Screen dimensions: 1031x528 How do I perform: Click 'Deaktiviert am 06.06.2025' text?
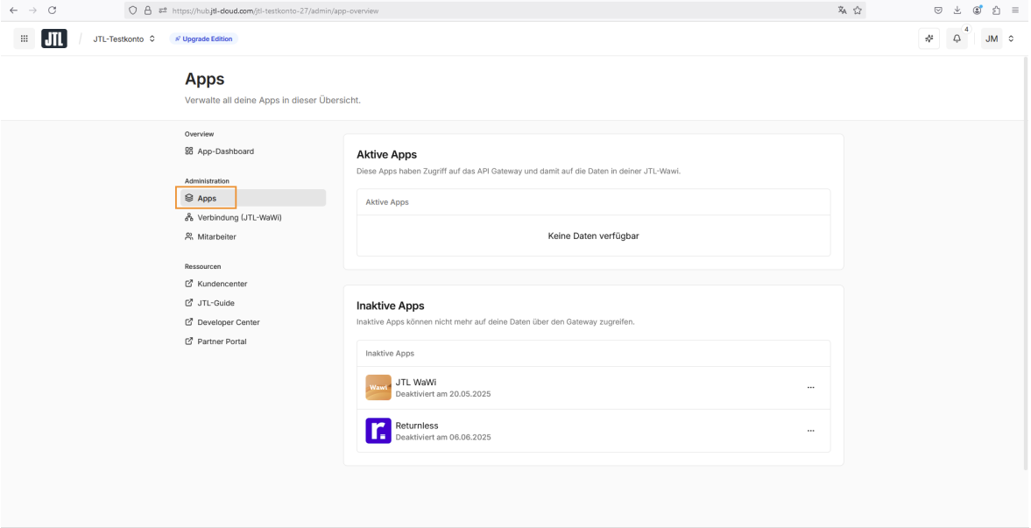443,437
